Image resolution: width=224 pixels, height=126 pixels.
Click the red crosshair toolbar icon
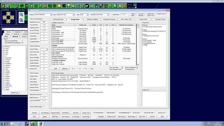tap(55, 6)
